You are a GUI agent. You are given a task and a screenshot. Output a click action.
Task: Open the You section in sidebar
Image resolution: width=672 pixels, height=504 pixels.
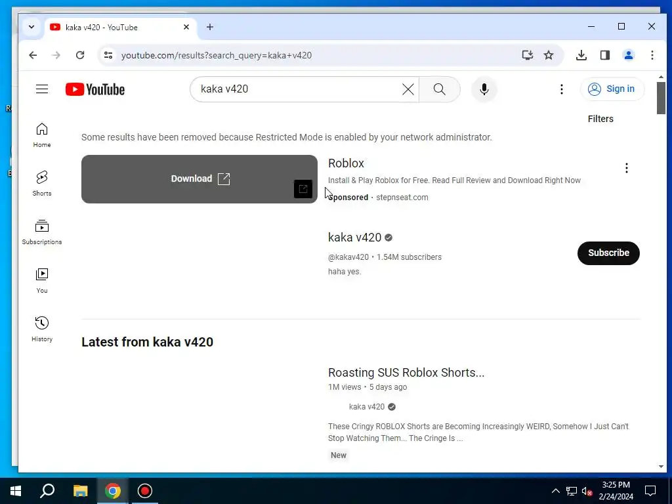[x=42, y=281]
